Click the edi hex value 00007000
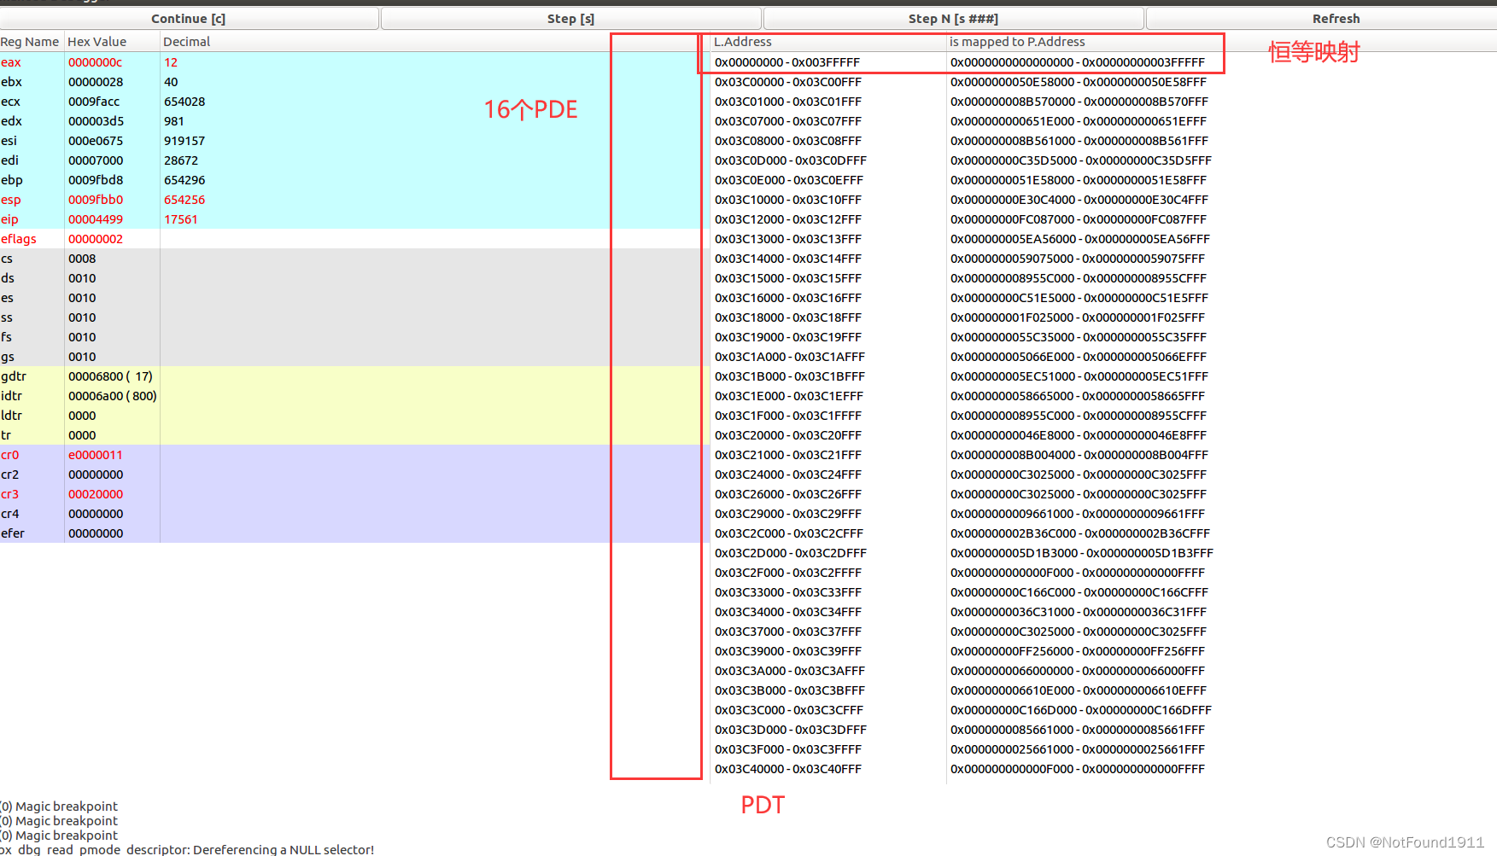1497x856 pixels. pos(96,160)
